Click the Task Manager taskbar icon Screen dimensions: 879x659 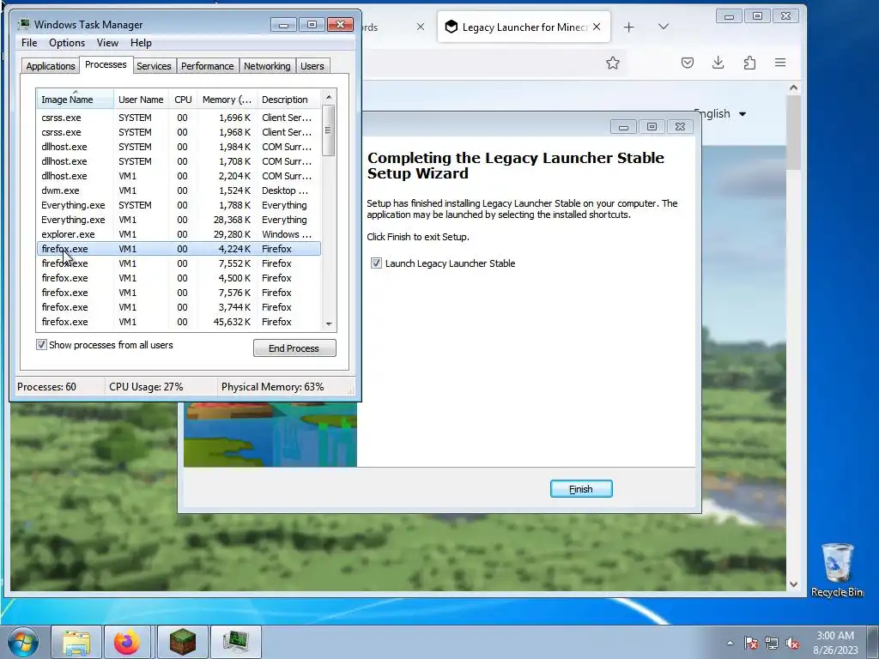pos(235,642)
